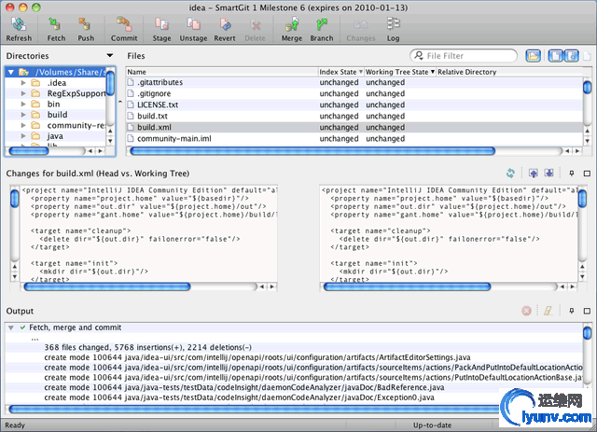Viewport: 597px width, 432px height.
Task: Pin the Output panel
Action: [x=571, y=311]
